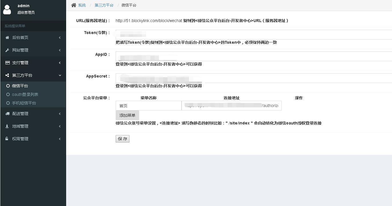Screen dimensions: 392x206
Task: Click the 首页 menu name field
Action: (x=149, y=106)
